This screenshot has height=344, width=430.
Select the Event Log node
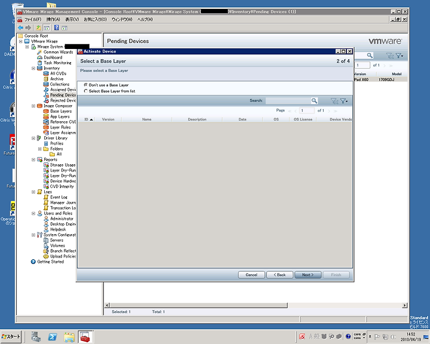pos(59,197)
